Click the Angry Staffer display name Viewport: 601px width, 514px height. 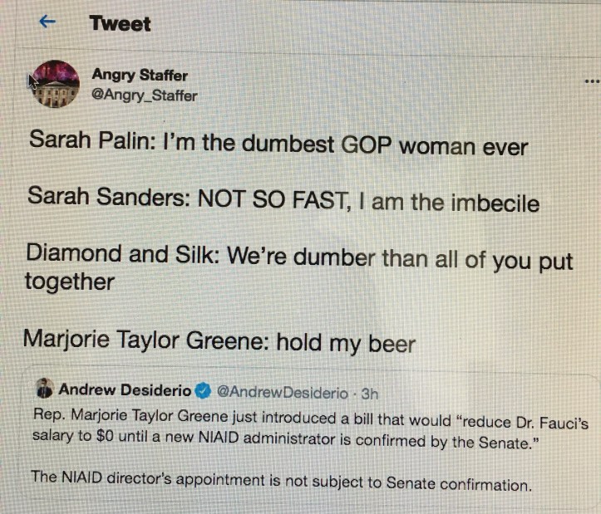click(140, 76)
